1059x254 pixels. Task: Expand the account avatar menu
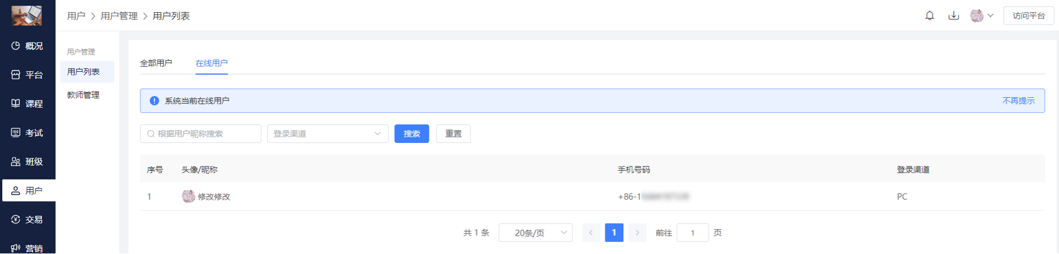pyautogui.click(x=981, y=16)
